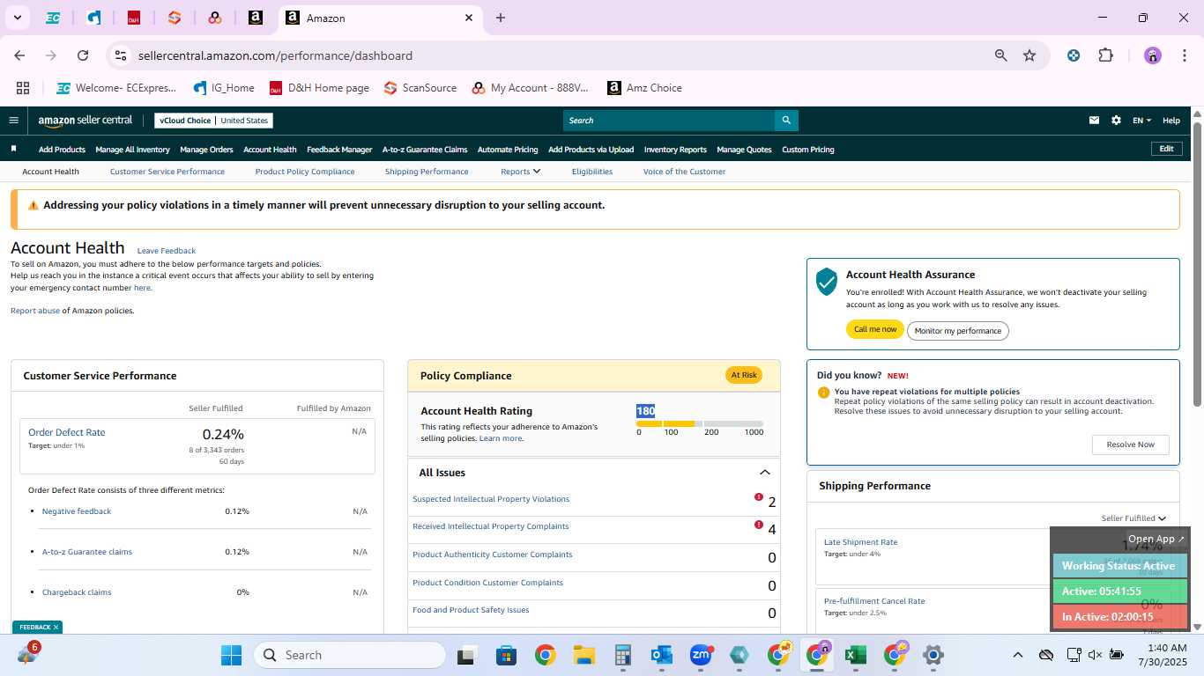Click the bookmark flag icon in nav bar
Screen dimensions: 1204x676
pyautogui.click(x=14, y=150)
